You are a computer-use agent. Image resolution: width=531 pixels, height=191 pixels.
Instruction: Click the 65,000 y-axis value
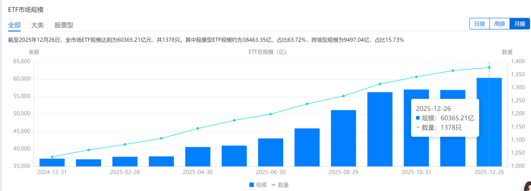(22, 61)
